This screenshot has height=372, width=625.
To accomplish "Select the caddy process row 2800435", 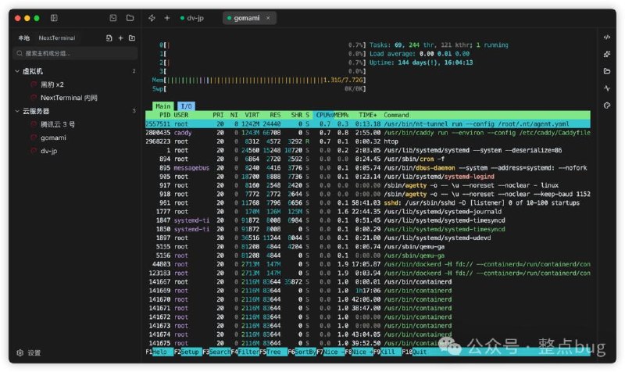I will tap(368, 133).
